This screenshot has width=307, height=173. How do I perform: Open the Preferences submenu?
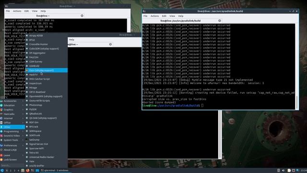pos(12,145)
